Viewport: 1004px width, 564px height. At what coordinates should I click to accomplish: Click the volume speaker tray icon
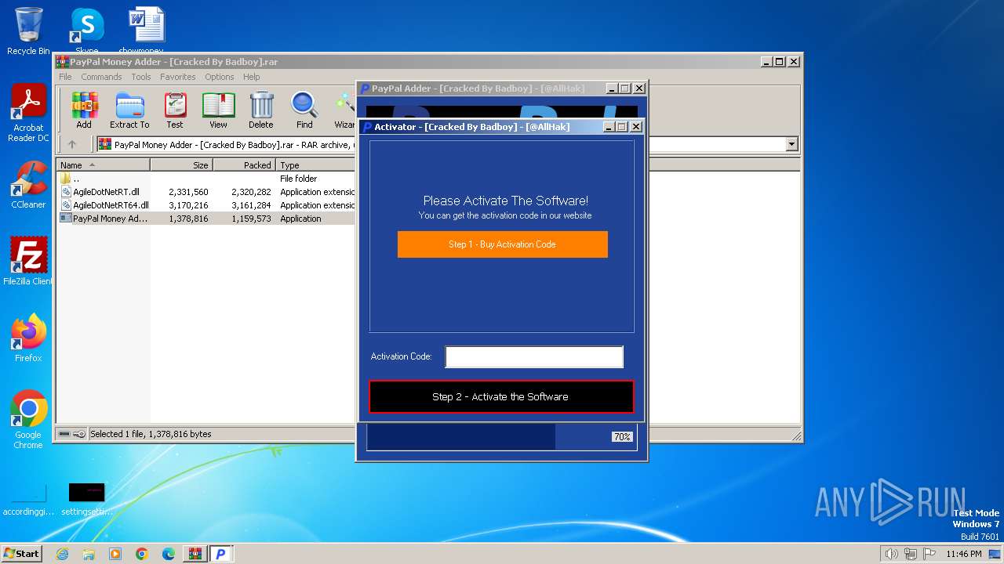point(891,554)
